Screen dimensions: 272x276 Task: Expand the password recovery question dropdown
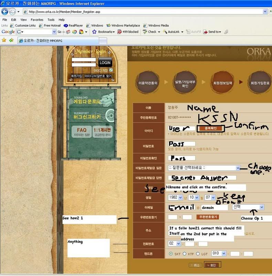238,168
